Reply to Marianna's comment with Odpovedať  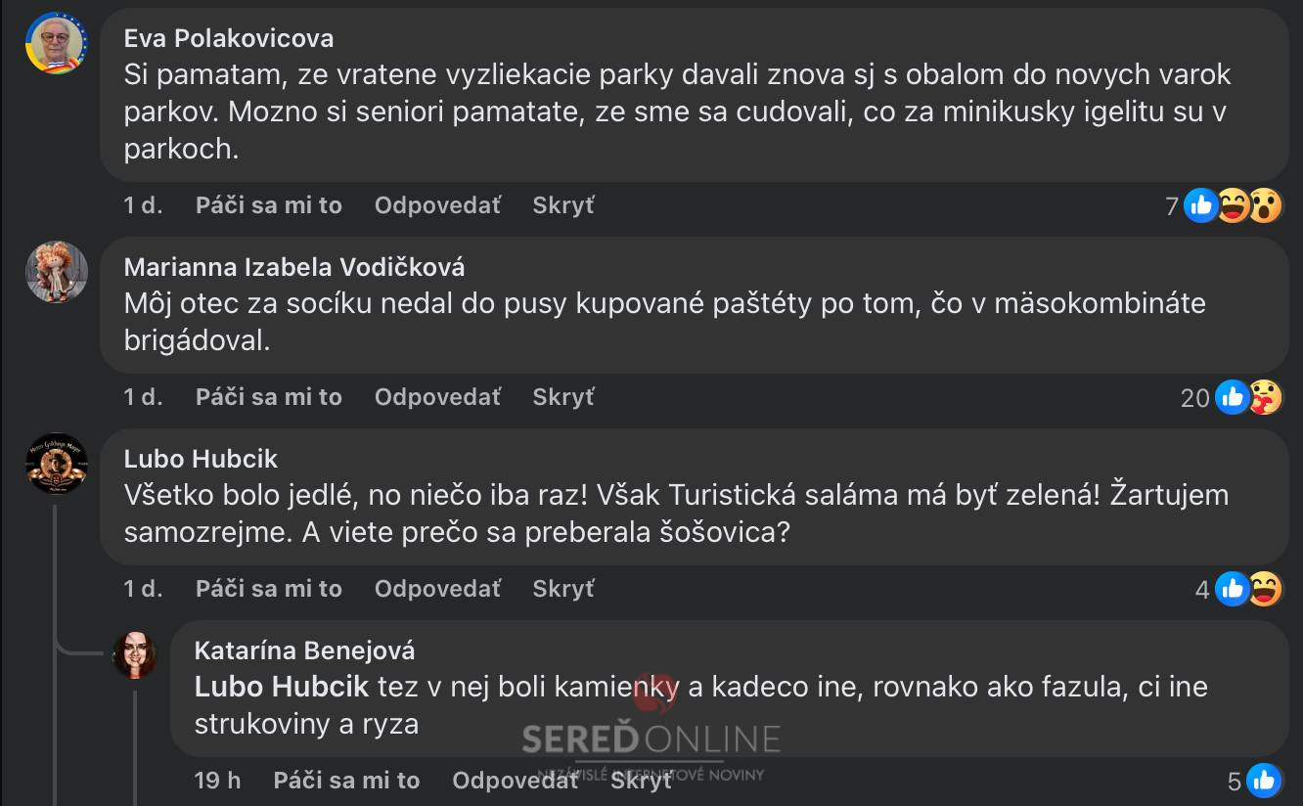436,397
